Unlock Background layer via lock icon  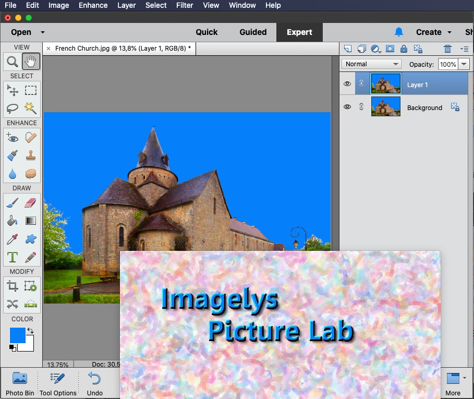pyautogui.click(x=455, y=107)
